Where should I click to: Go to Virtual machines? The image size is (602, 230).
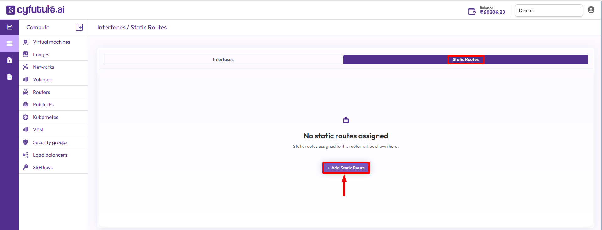[x=51, y=42]
